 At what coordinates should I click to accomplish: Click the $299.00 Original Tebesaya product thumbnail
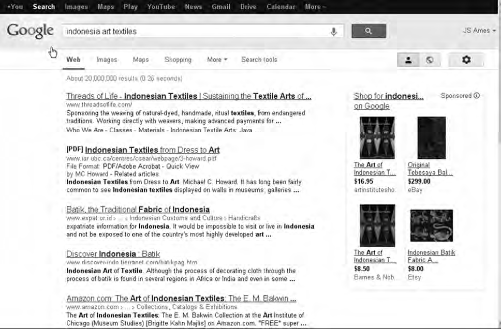tap(431, 138)
